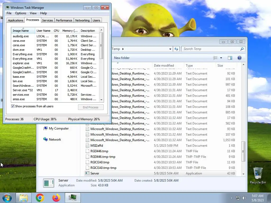
Task: Switch to the Networking tab
Action: (x=82, y=20)
